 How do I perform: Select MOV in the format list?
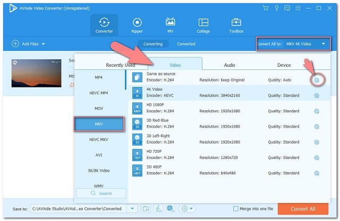[x=99, y=109]
